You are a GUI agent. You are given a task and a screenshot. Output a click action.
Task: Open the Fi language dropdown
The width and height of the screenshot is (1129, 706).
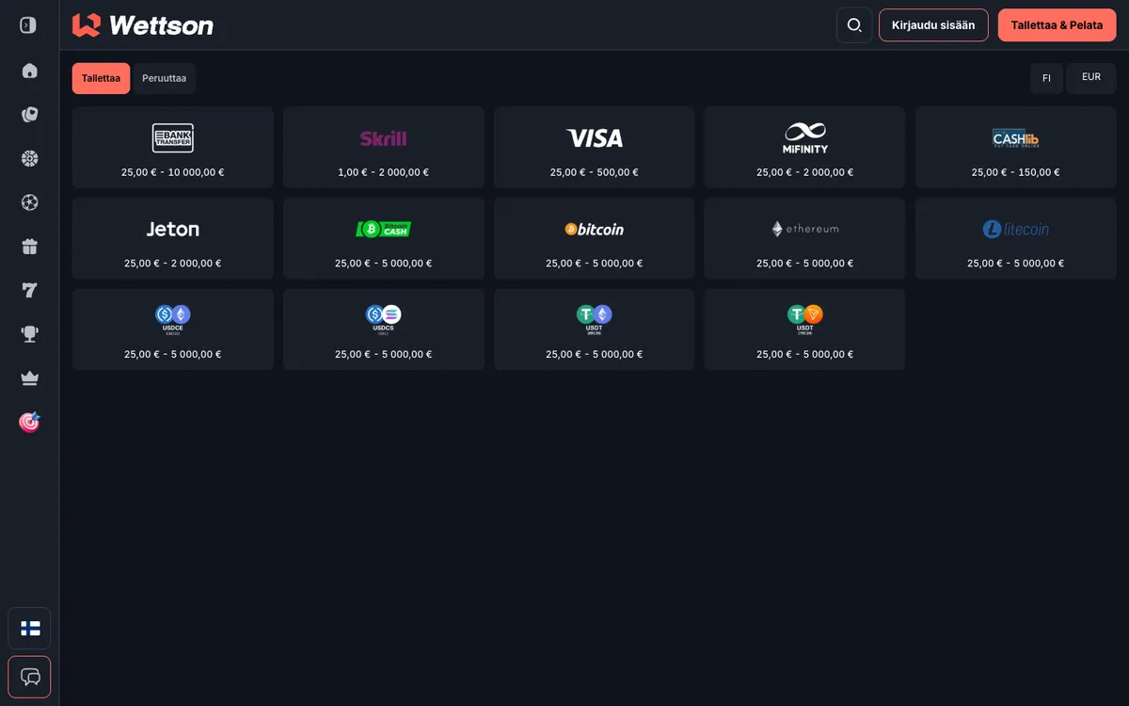point(1046,78)
